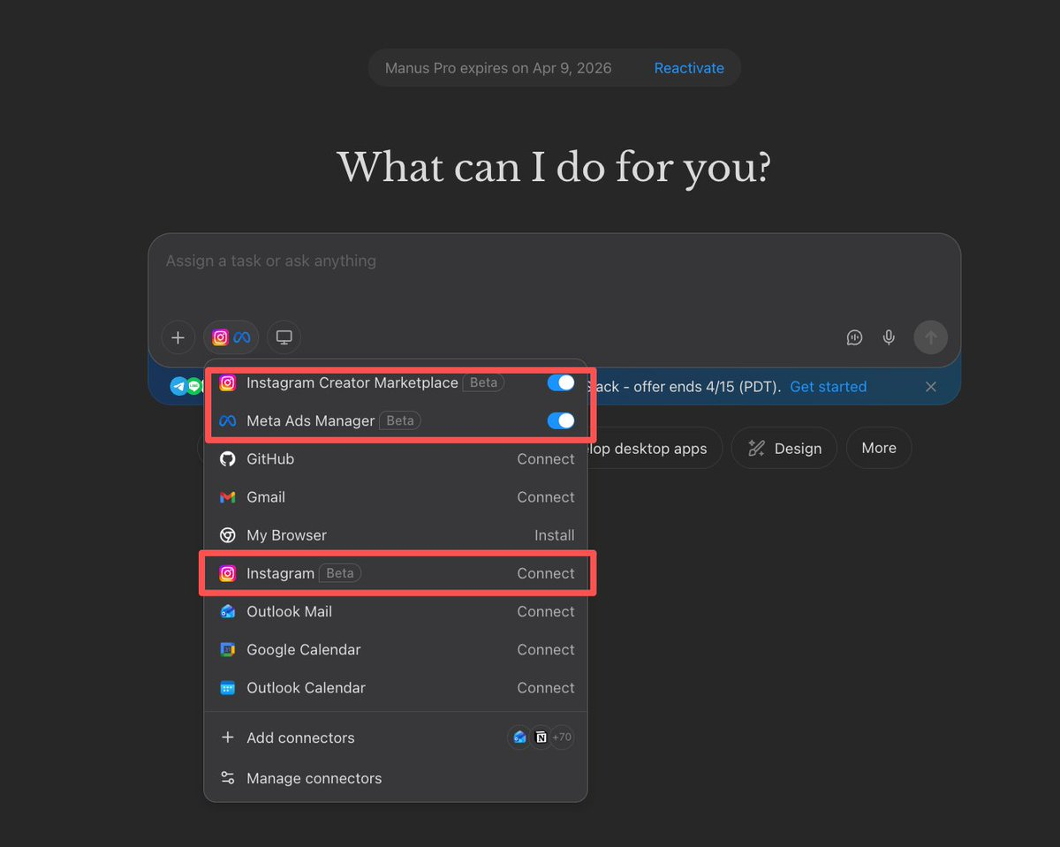Toggle off Meta Ads Manager connector

tap(561, 420)
